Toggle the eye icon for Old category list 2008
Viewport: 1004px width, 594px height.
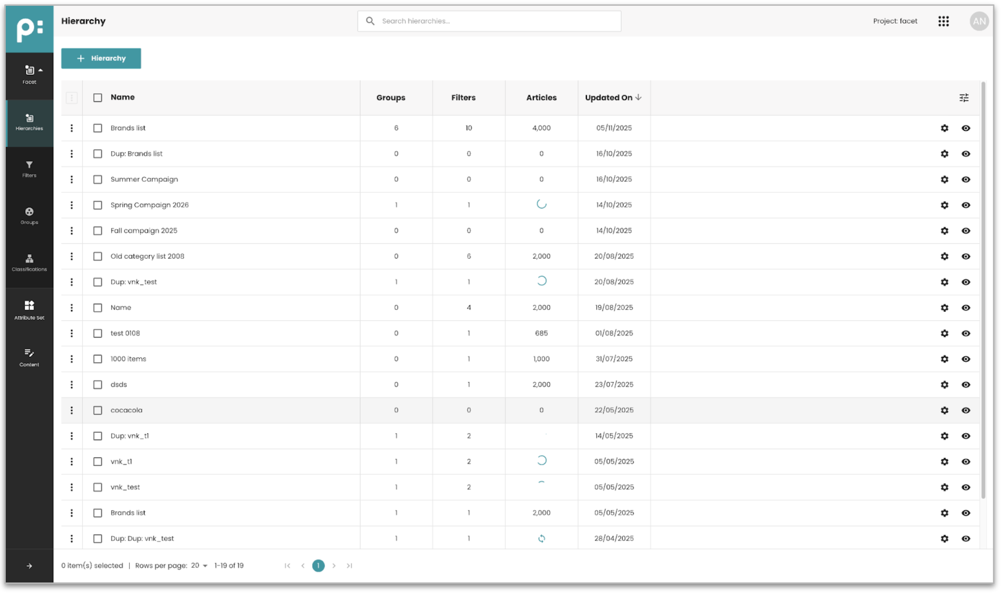click(x=965, y=256)
